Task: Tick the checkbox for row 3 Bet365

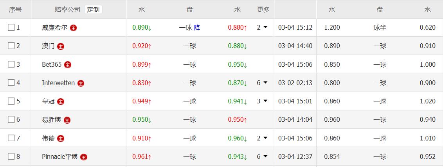Action: 11,64
